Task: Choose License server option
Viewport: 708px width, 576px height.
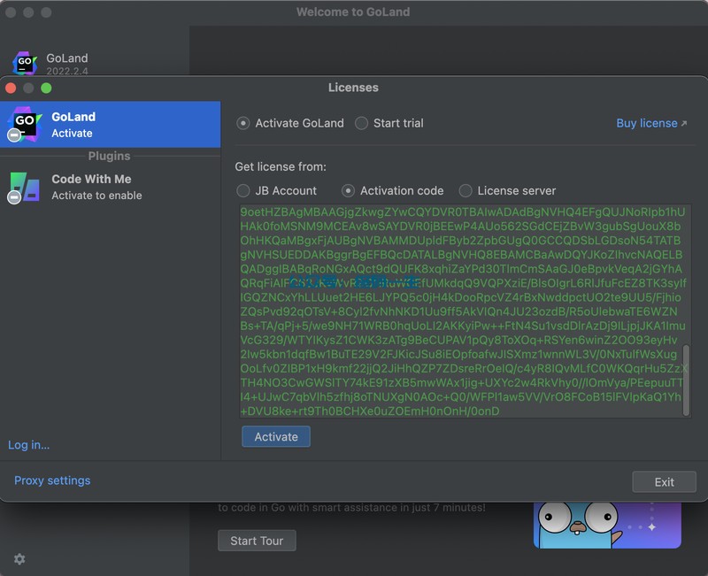Action: click(x=466, y=190)
